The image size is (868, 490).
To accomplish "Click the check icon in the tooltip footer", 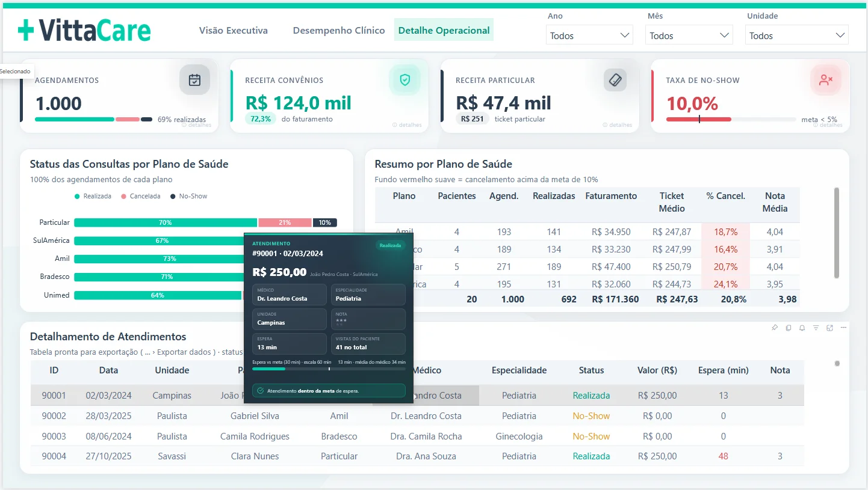I will click(261, 391).
